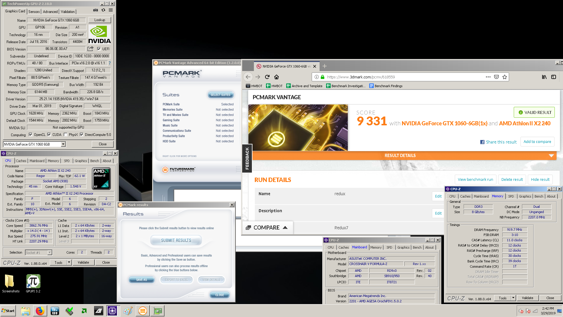The height and width of the screenshot is (317, 563).
Task: Click the PCMark Vantage result thumbnail image
Action: 298,128
